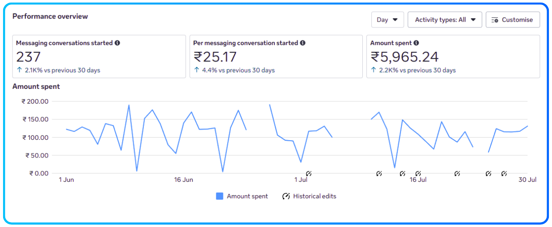Click the blue Amount spent legend swatch
This screenshot has width=552, height=227.
pyautogui.click(x=219, y=196)
